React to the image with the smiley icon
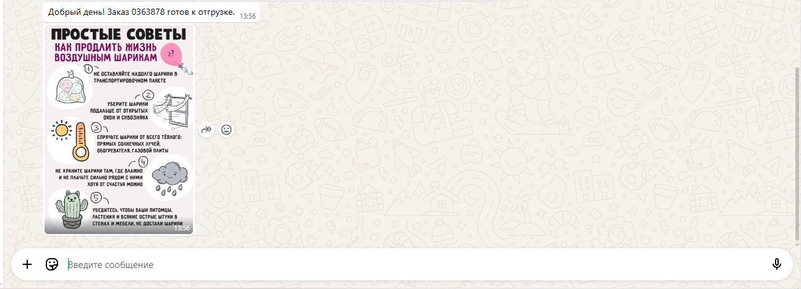 tap(227, 130)
